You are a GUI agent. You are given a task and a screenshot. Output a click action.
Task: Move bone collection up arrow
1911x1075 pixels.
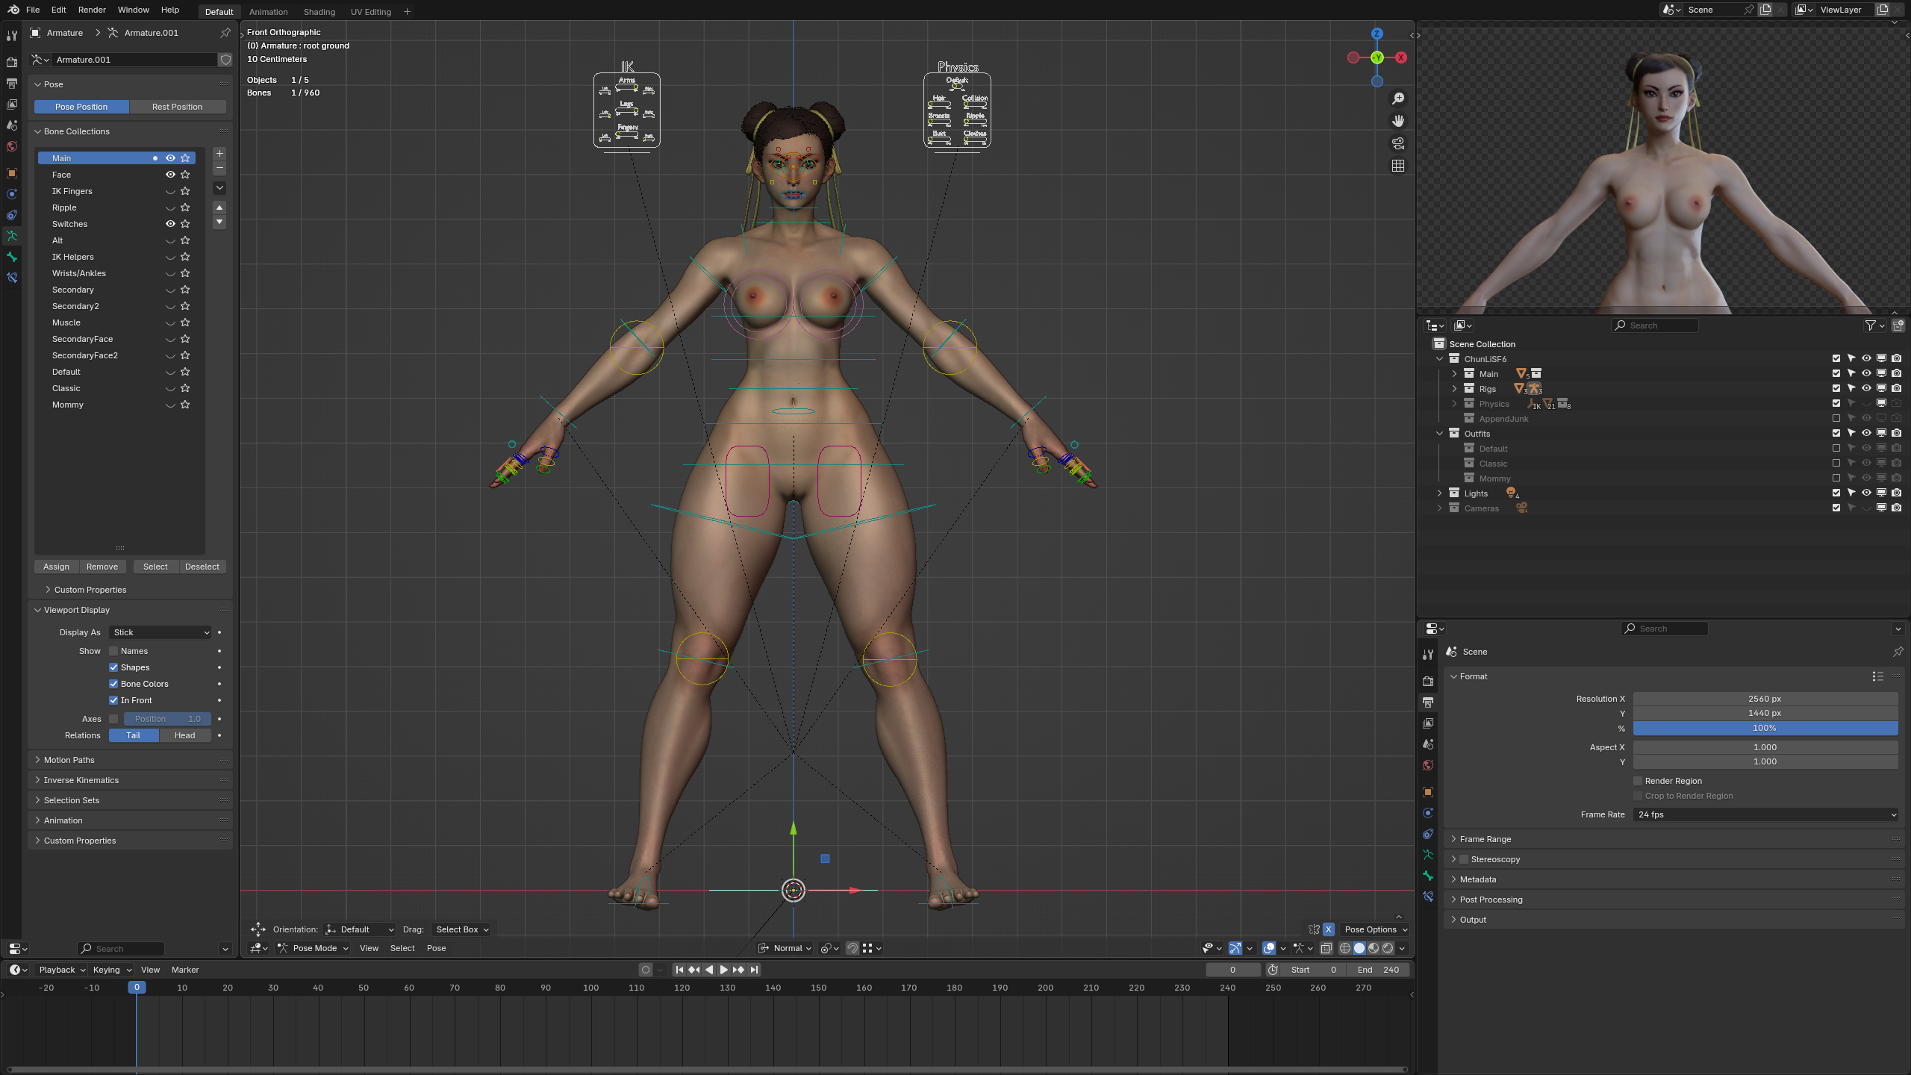click(x=219, y=208)
